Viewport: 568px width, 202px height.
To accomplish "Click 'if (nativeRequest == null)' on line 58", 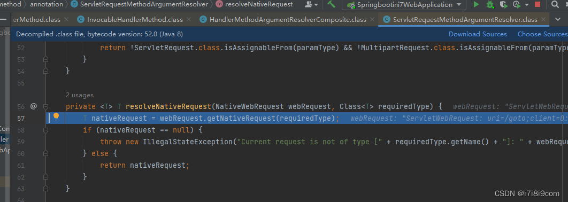I will point(139,130).
